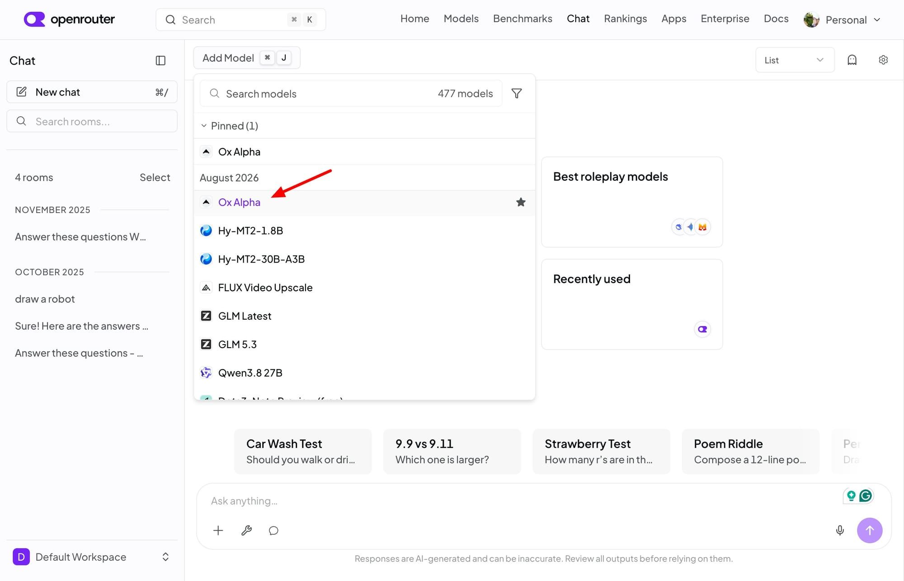Click the speech bubble icon below input

273,530
